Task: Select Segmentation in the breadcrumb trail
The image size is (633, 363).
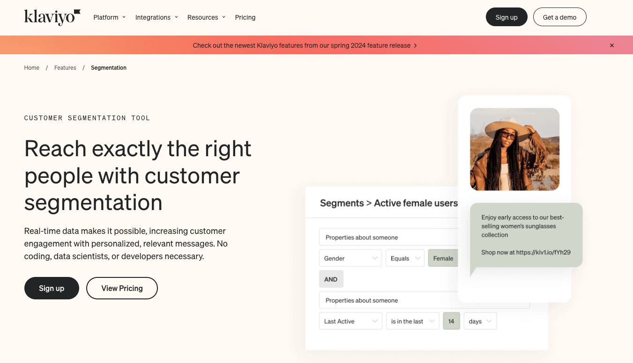Action: pos(108,67)
